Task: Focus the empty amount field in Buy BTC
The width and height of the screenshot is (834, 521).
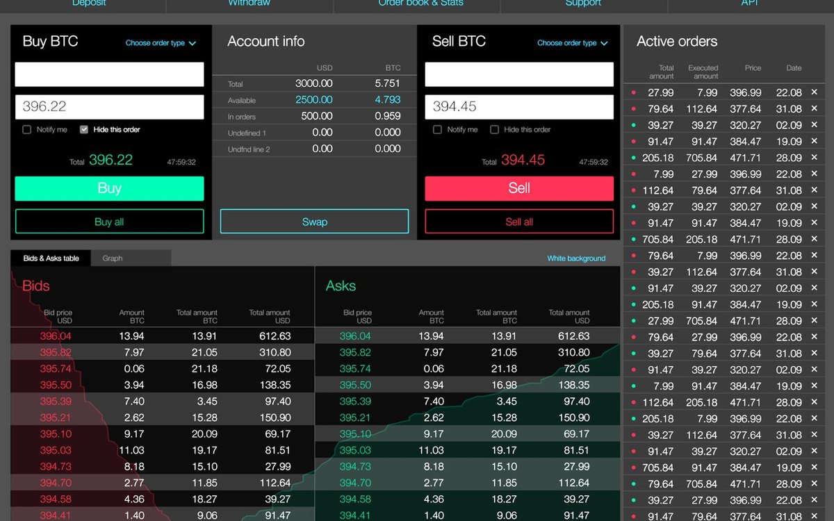Action: pos(109,74)
